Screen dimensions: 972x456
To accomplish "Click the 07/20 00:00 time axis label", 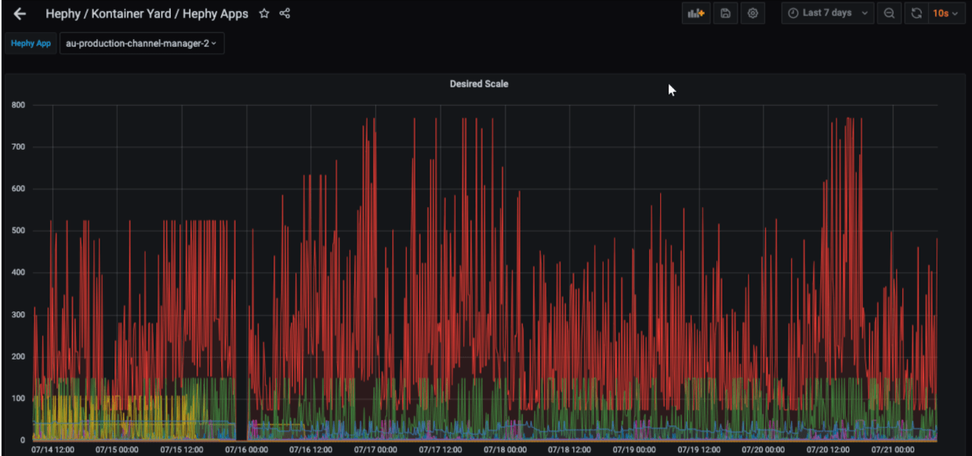I will click(x=764, y=450).
